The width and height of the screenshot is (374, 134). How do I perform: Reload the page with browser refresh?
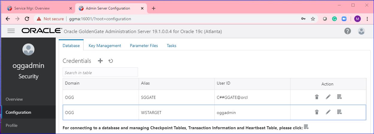pos(27,19)
